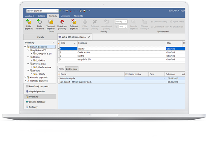Expand the 4, střechy node
207x144 pixels.
[x=31, y=74]
